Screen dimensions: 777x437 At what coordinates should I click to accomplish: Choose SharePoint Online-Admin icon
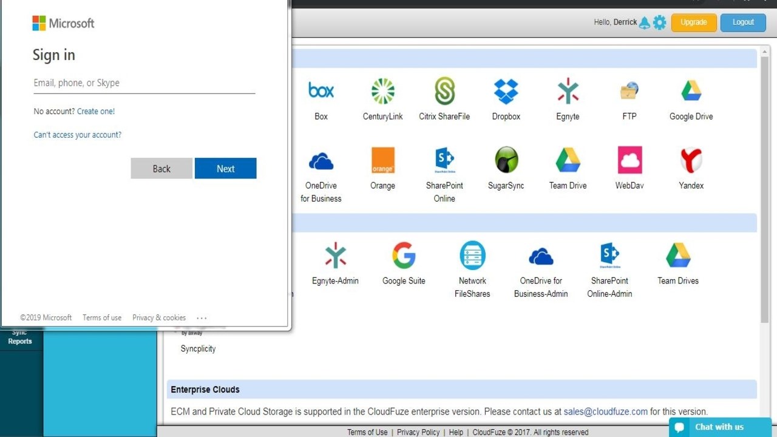click(609, 256)
